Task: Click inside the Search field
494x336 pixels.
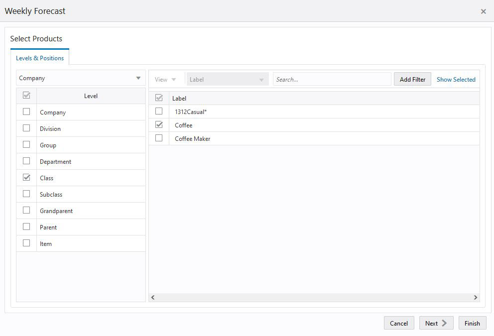Action: coord(332,79)
